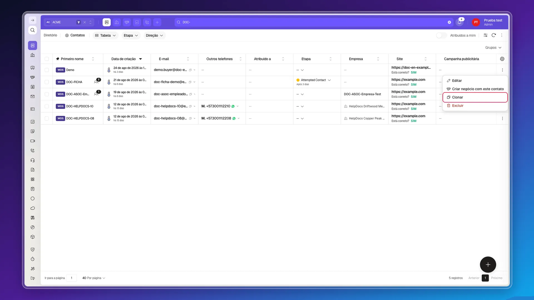This screenshot has height=300, width=534.
Task: Open the tasks checkmark icon in top toolbar
Action: (137, 22)
